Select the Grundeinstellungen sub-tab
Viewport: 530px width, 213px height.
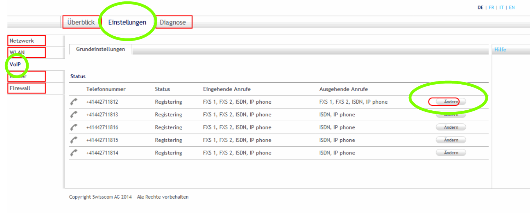[101, 49]
